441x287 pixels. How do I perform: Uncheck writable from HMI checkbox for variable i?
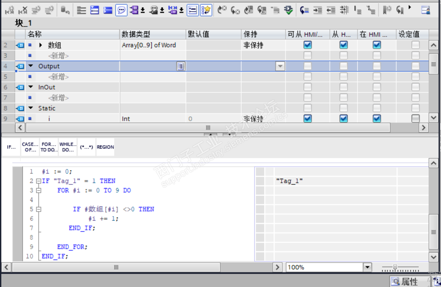[344, 119]
